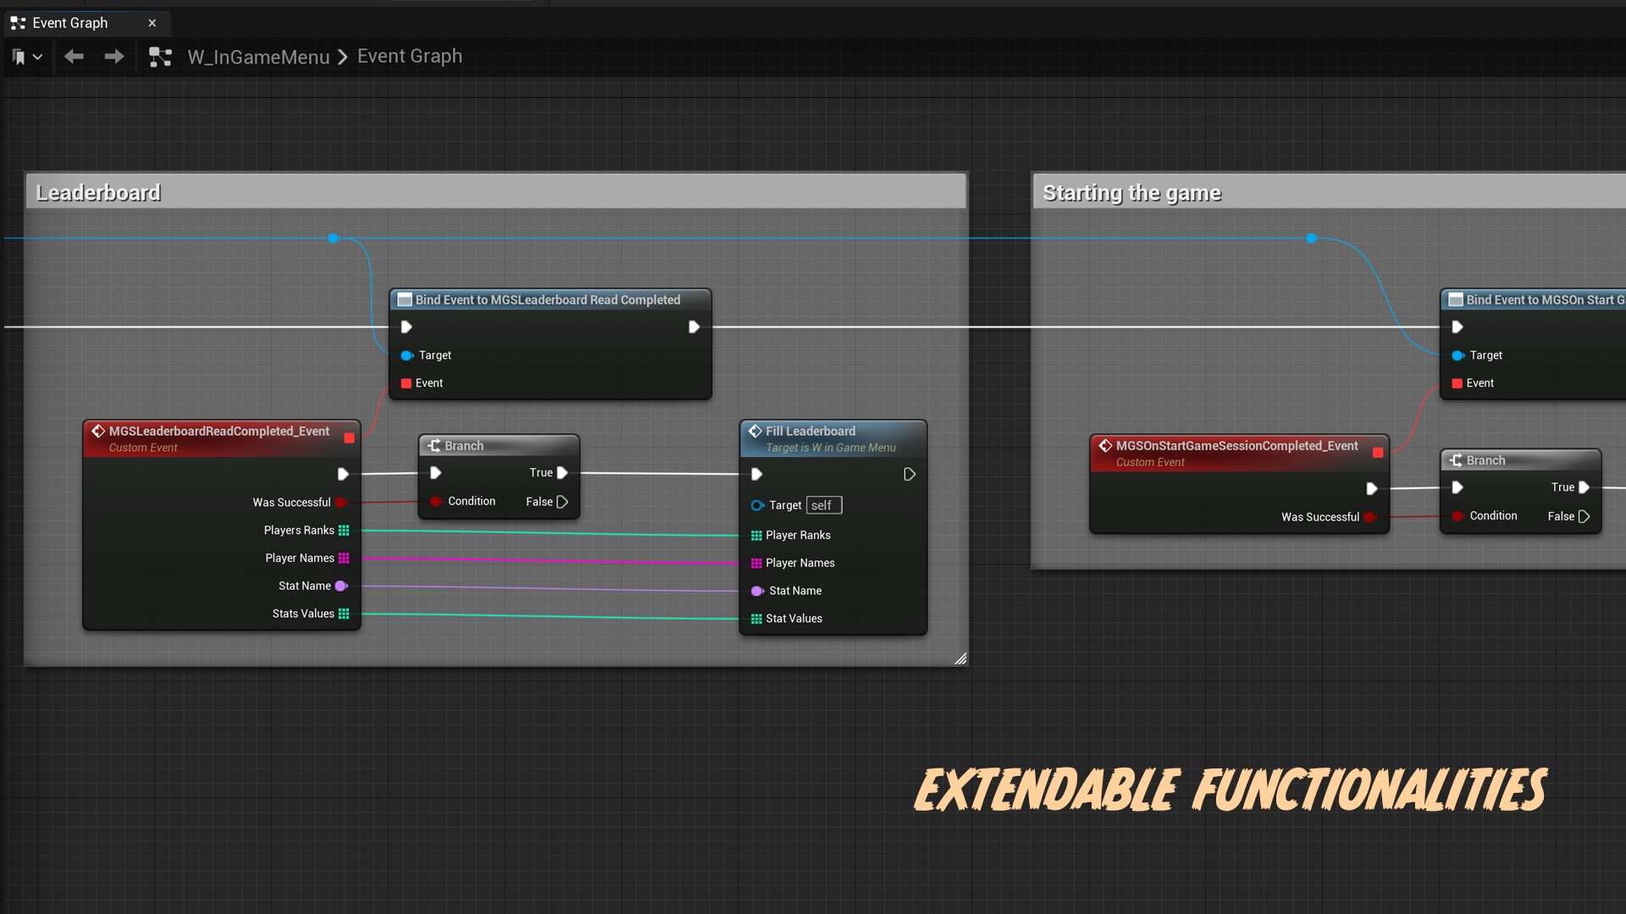
Task: Close the Event Graph tab
Action: (152, 23)
